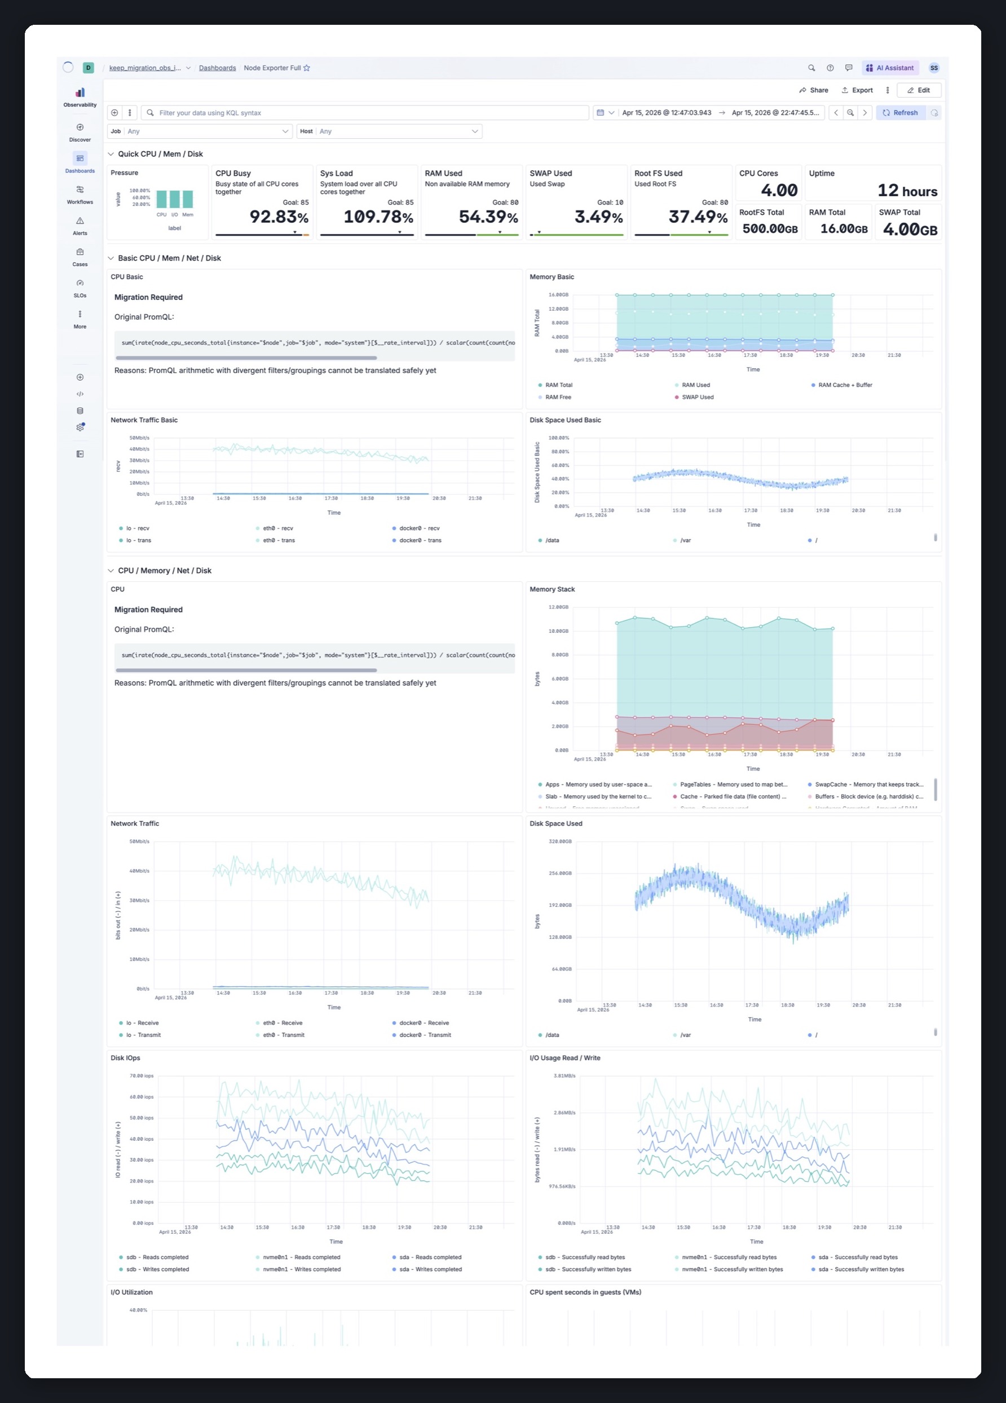Image resolution: width=1006 pixels, height=1403 pixels.
Task: Open Alerts in the sidebar
Action: 80,226
